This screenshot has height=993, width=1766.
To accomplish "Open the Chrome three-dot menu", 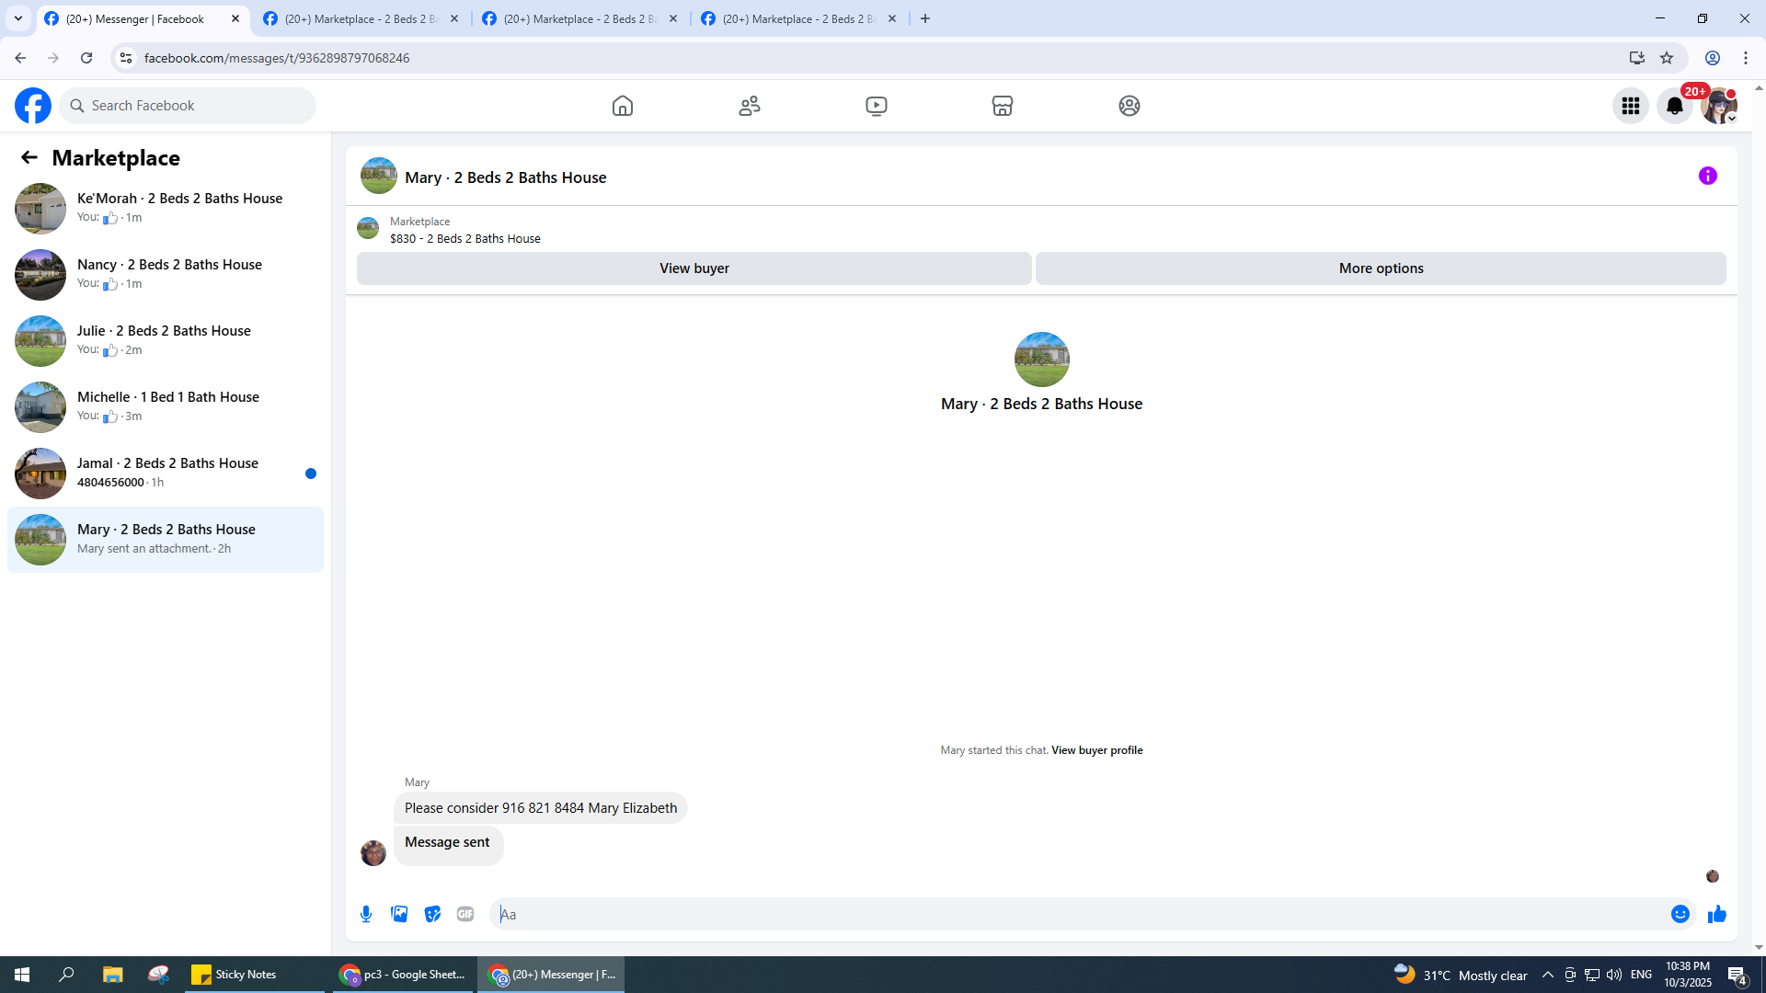I will [1746, 58].
